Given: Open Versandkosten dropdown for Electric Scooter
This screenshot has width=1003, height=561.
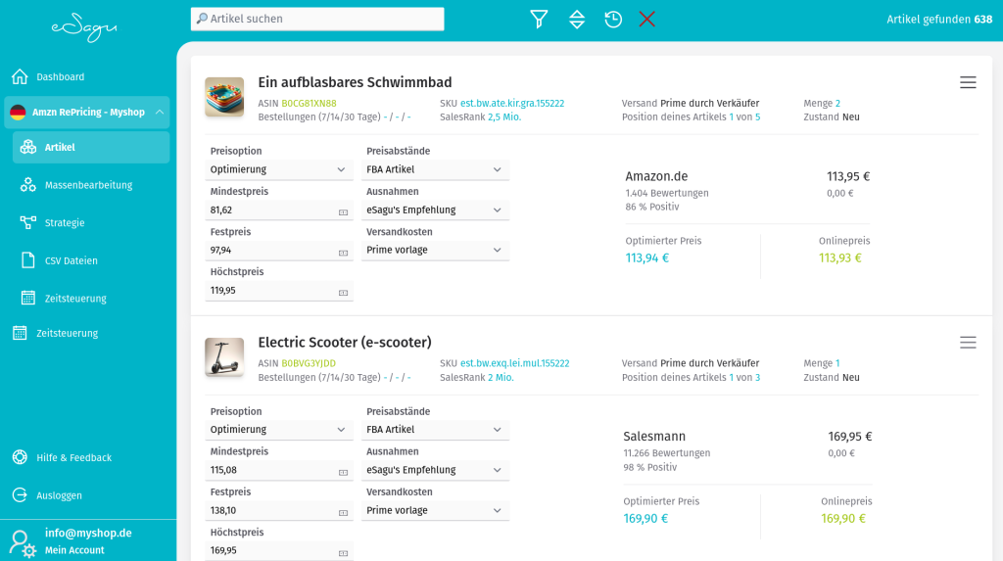Looking at the screenshot, I should (x=435, y=510).
